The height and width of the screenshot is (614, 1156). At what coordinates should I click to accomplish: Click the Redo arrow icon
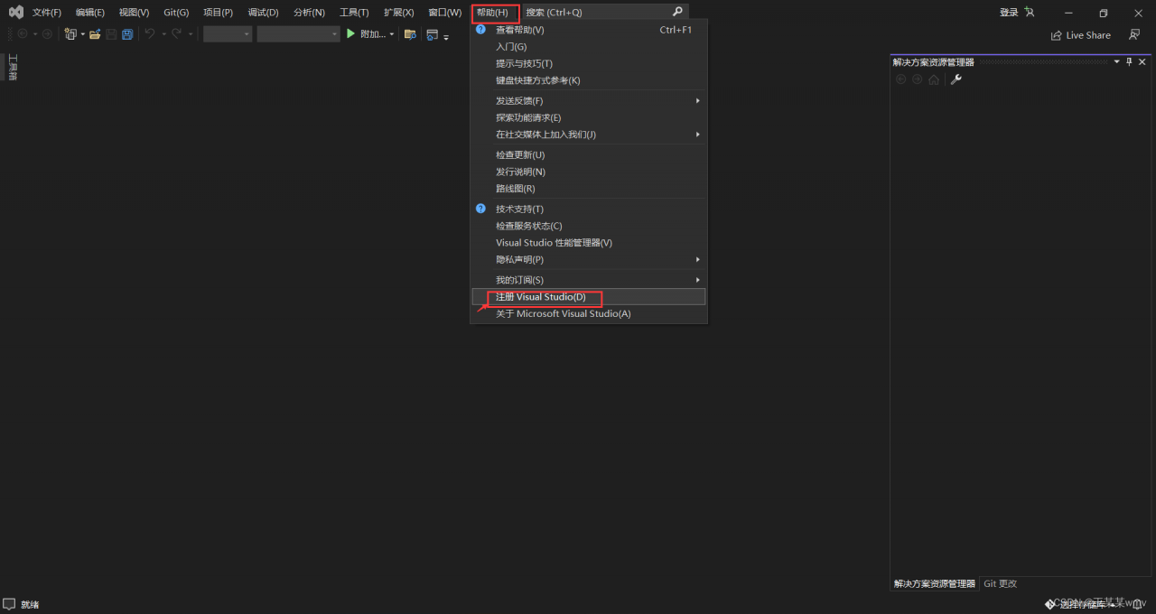pos(177,34)
